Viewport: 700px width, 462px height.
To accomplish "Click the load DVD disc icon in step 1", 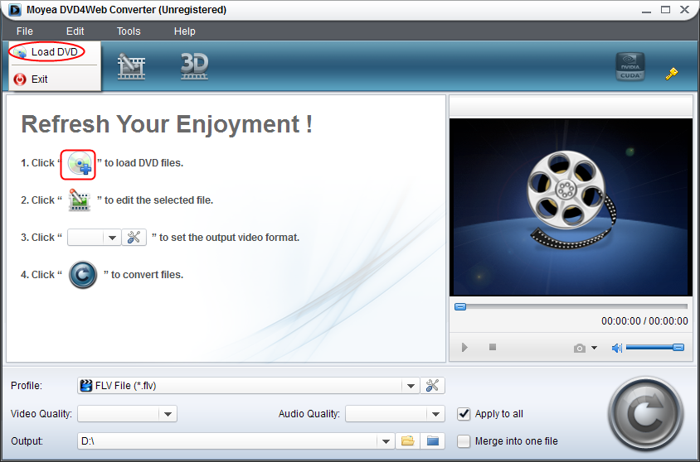I will (79, 164).
